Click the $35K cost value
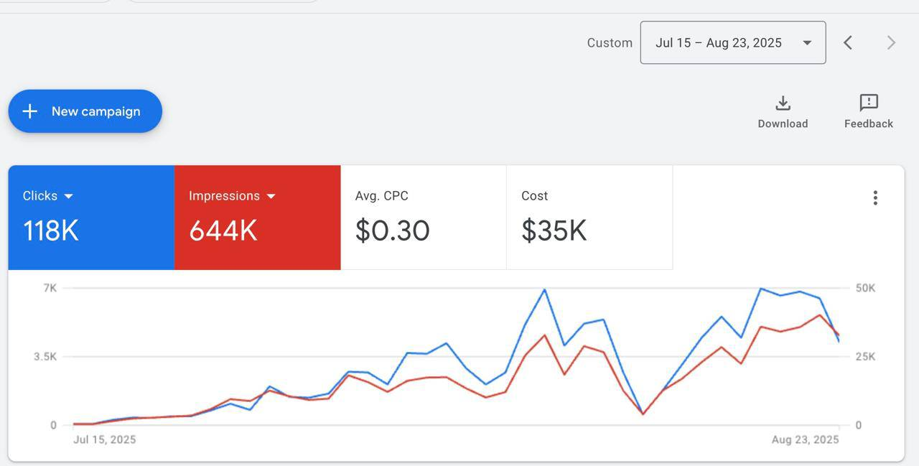The width and height of the screenshot is (919, 466). coord(554,230)
